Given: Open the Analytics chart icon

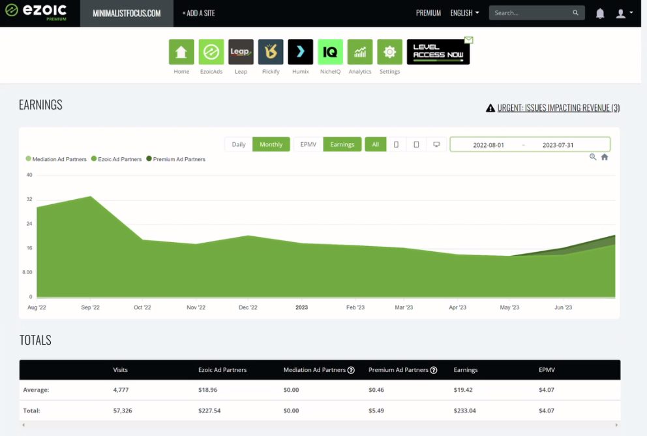Looking at the screenshot, I should click(x=360, y=52).
